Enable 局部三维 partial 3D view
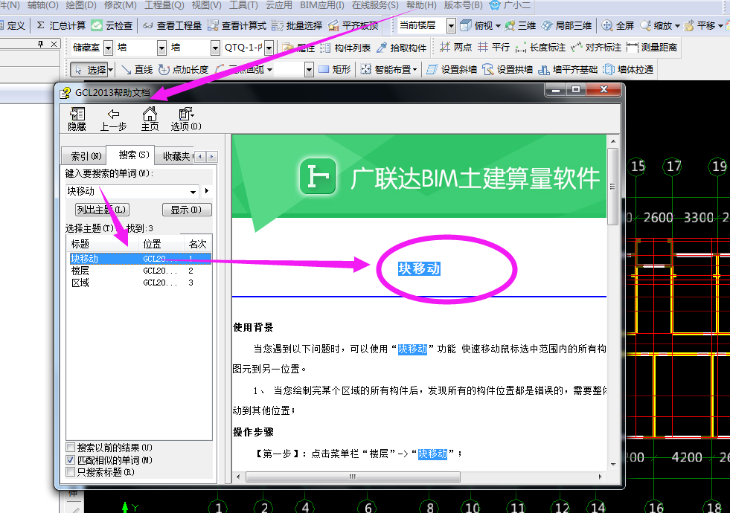 point(566,25)
